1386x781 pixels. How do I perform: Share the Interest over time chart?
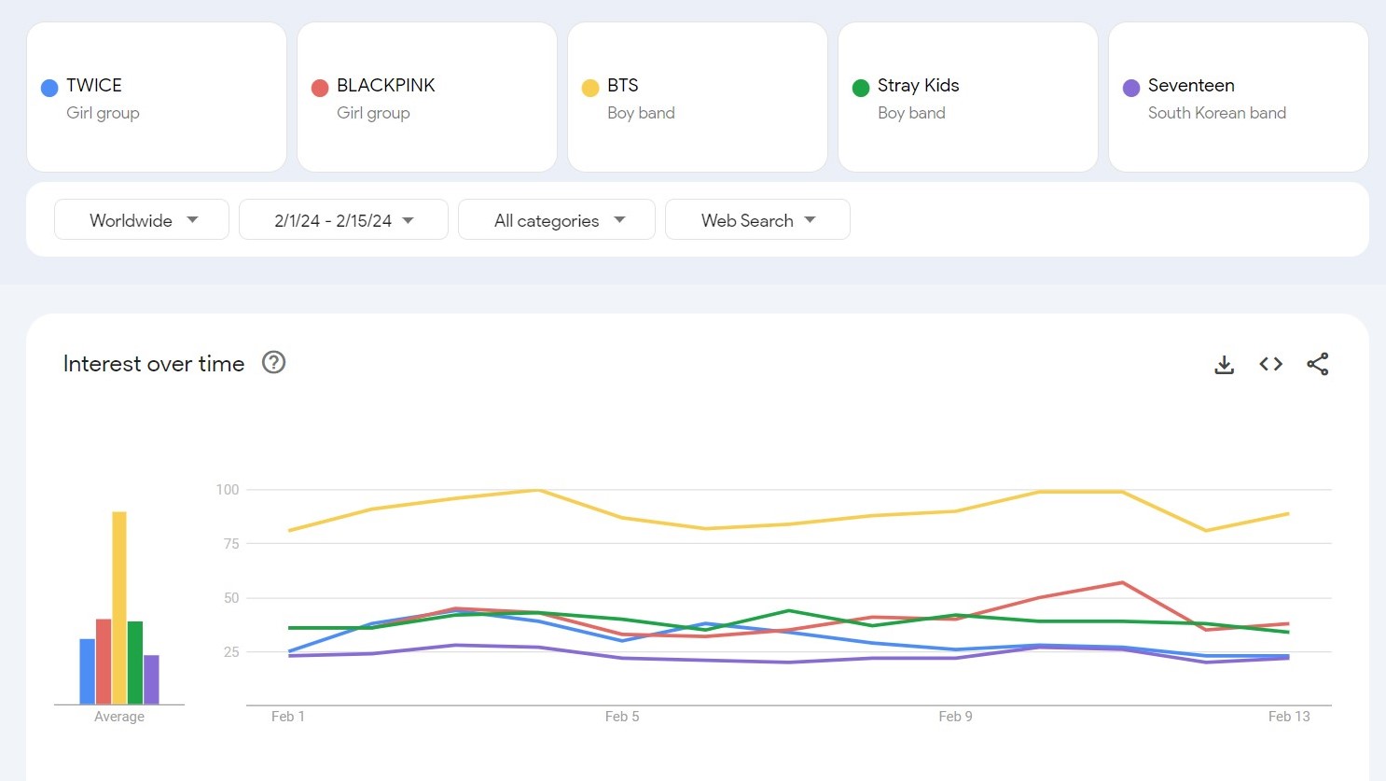point(1317,364)
